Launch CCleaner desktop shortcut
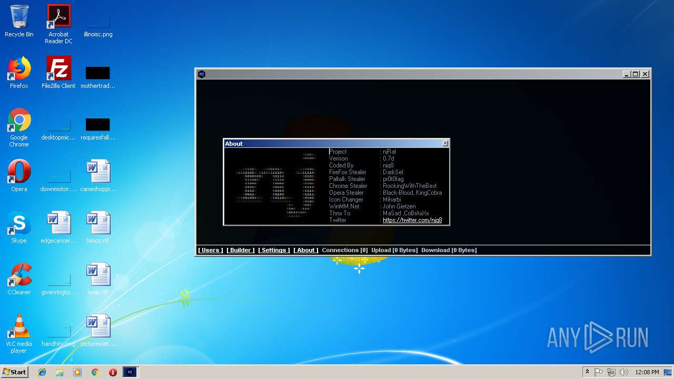The width and height of the screenshot is (674, 379). [x=19, y=279]
